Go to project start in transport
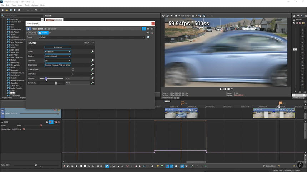Screen dimensions: 307x172 (89, 166)
